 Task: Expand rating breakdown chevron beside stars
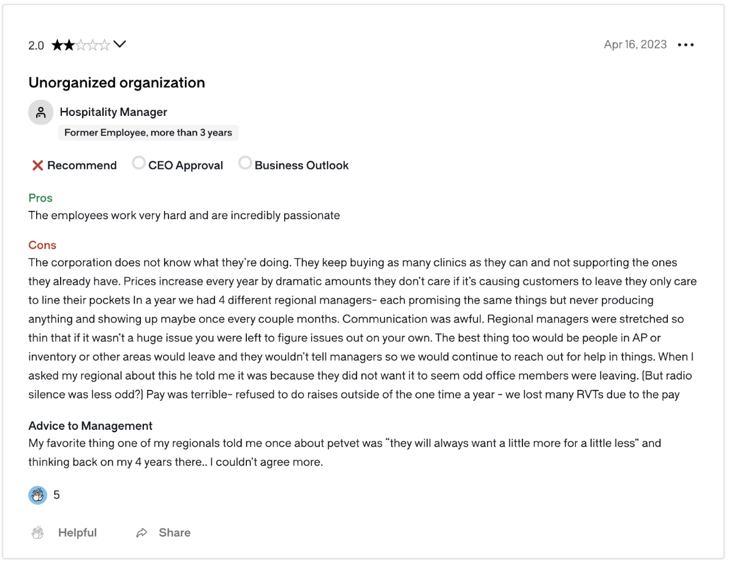(120, 44)
